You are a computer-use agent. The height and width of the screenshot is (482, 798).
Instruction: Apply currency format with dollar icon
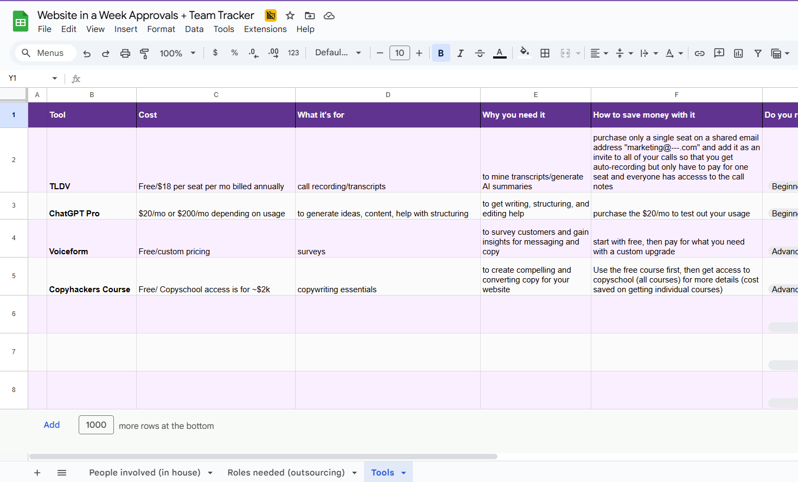coord(215,53)
